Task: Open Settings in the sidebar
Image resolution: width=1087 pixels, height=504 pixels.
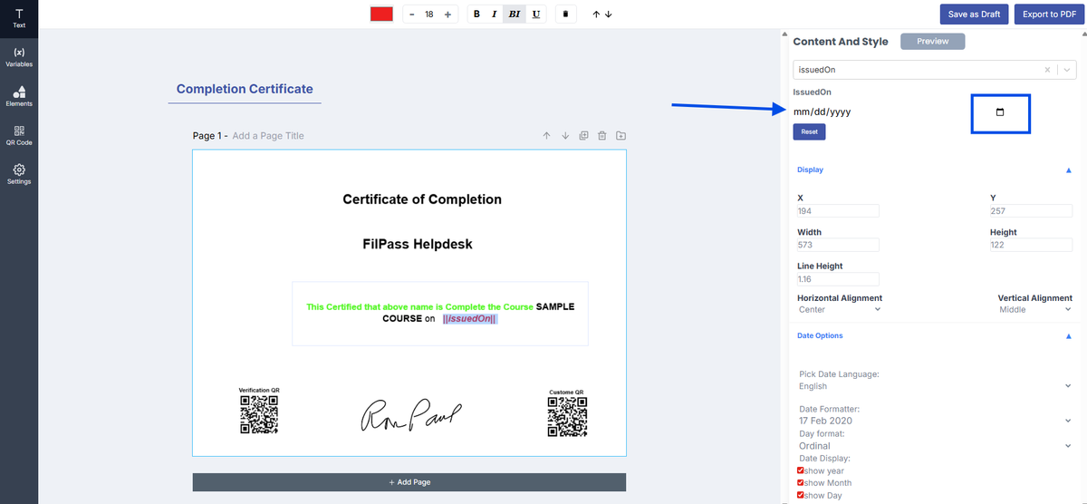Action: coord(19,174)
